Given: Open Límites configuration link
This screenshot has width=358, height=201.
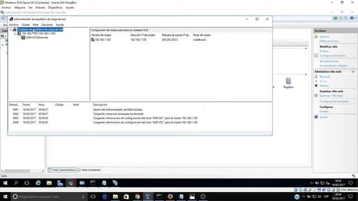Looking at the screenshot, I should pos(325,112).
